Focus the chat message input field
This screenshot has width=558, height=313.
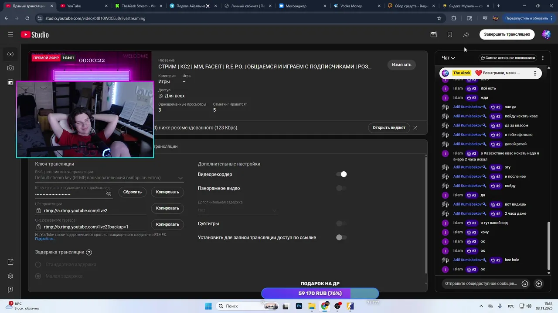pos(481,283)
